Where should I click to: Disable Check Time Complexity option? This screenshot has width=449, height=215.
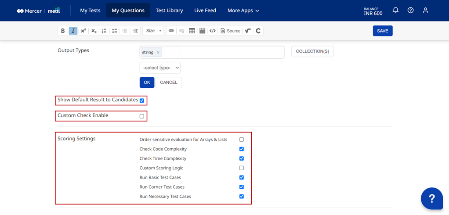pos(242,158)
